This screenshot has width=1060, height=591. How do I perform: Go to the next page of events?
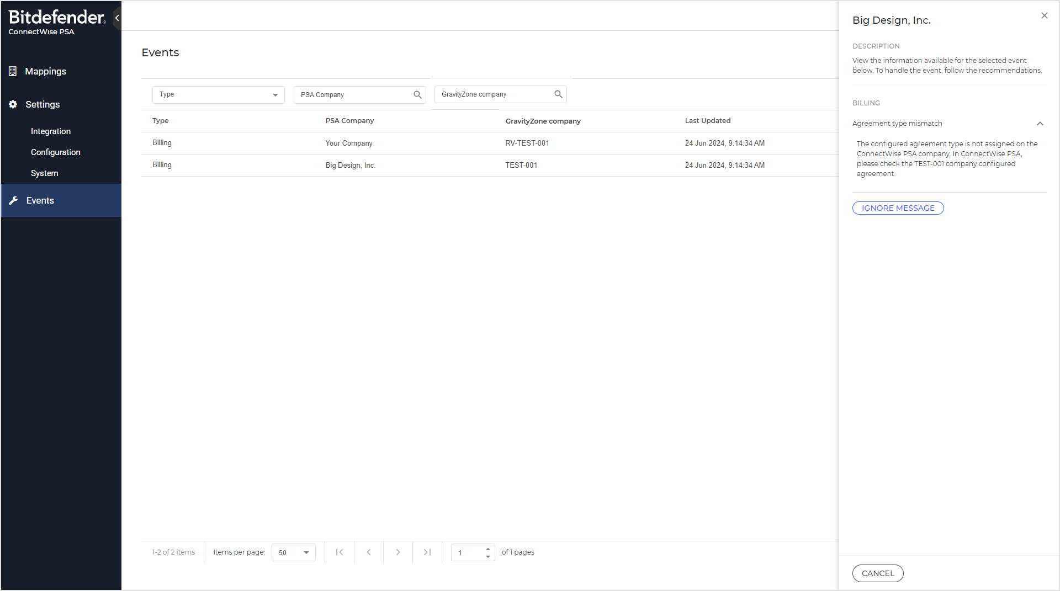(398, 552)
